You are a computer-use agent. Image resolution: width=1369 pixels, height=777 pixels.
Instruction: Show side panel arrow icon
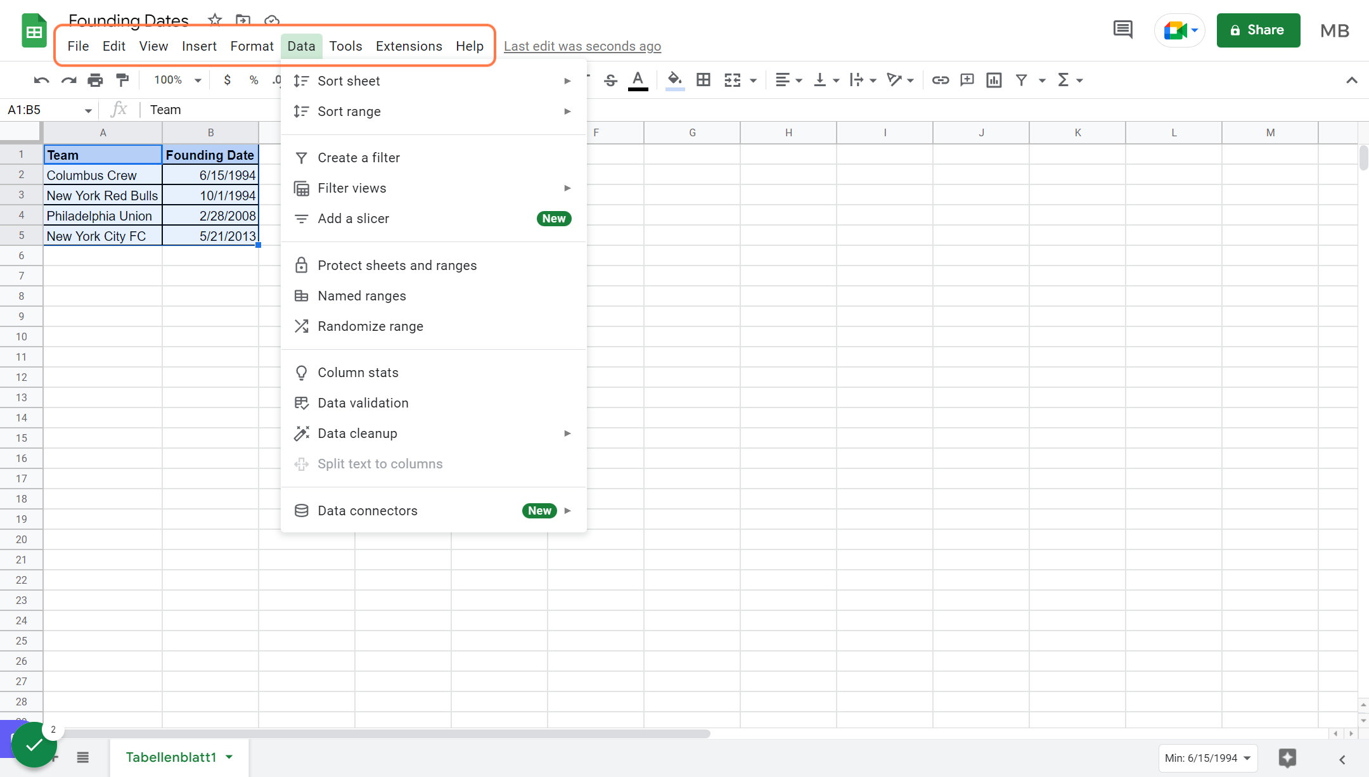1342,759
